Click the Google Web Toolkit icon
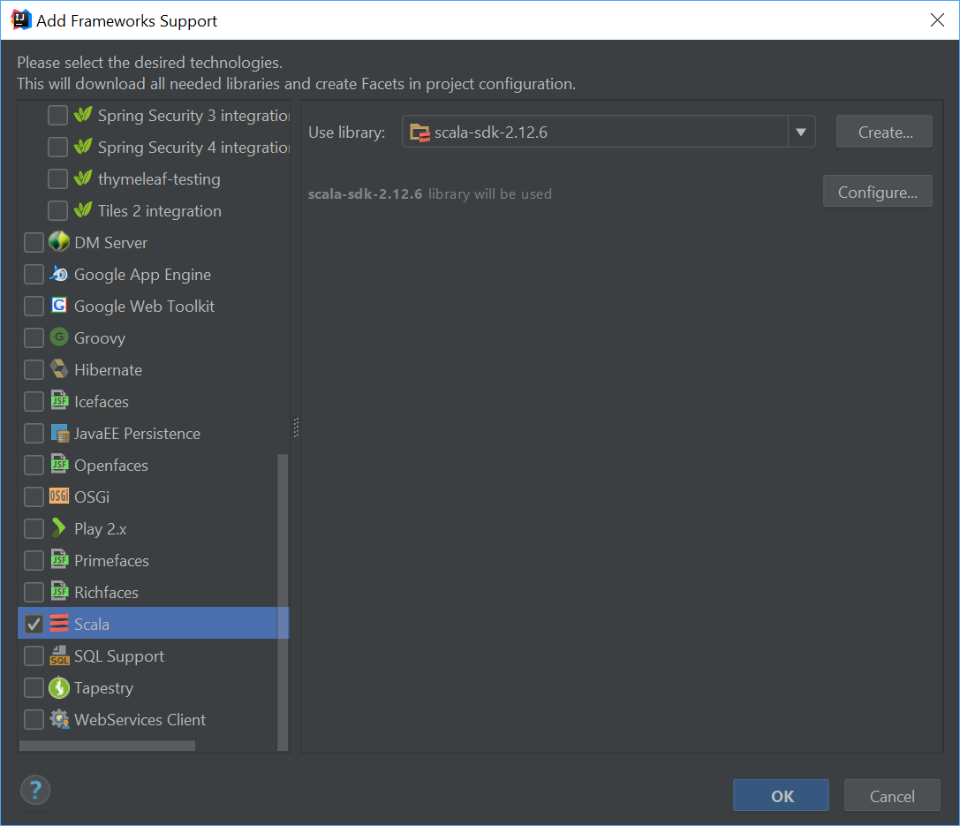This screenshot has height=826, width=960. [59, 305]
